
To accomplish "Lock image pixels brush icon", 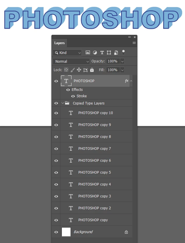I will point(73,70).
